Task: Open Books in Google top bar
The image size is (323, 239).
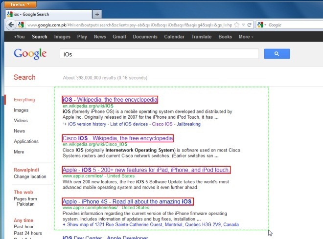Action: [x=225, y=37]
